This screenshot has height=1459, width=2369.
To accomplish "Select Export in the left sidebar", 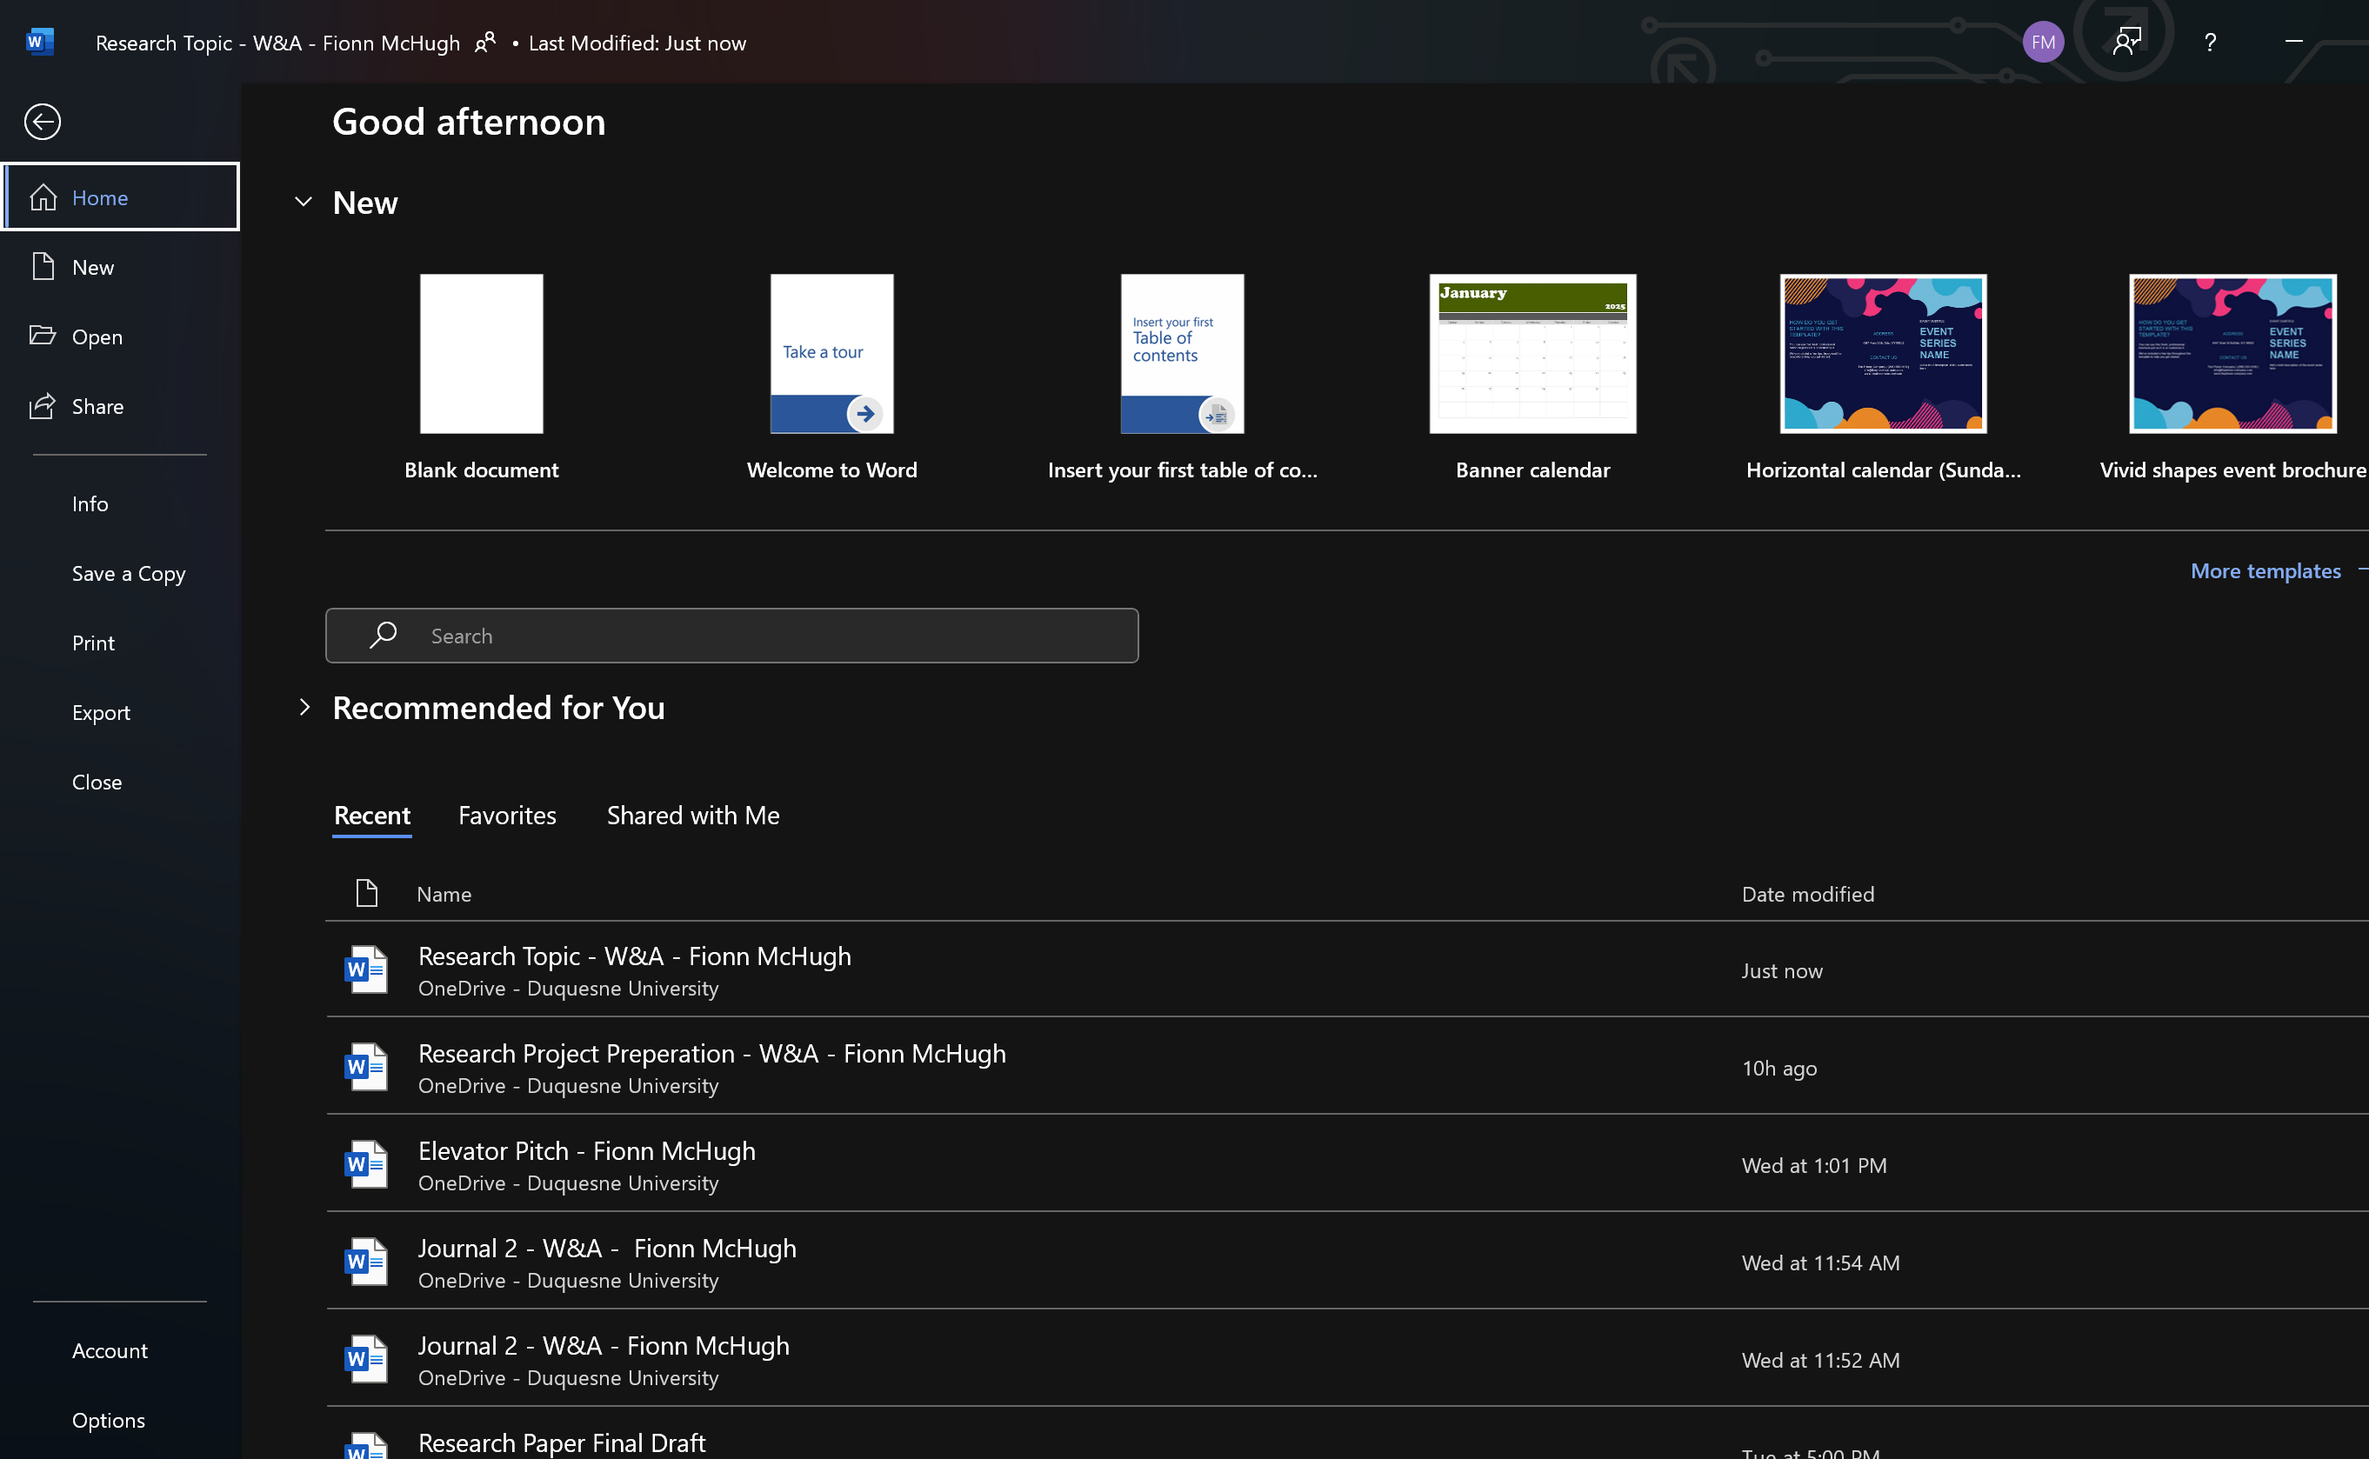I will click(x=100, y=712).
